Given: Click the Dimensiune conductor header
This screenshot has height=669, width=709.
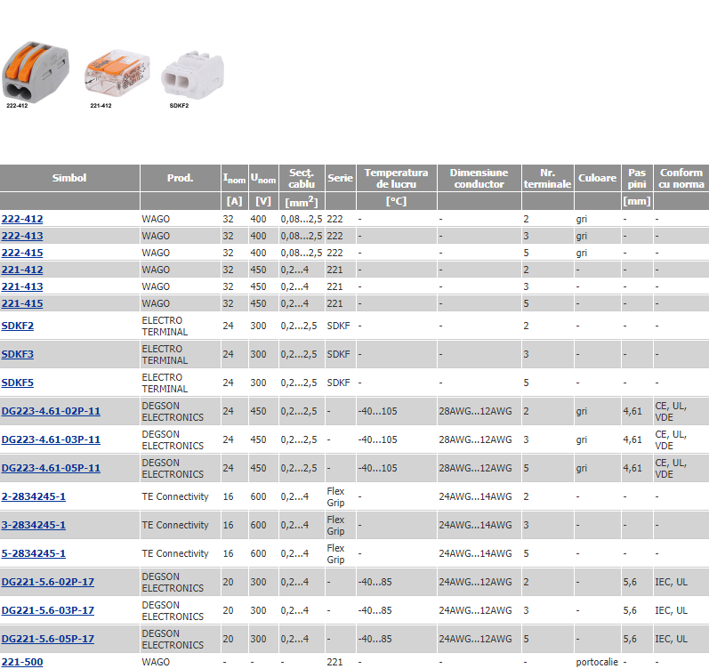Looking at the screenshot, I should point(479,178).
